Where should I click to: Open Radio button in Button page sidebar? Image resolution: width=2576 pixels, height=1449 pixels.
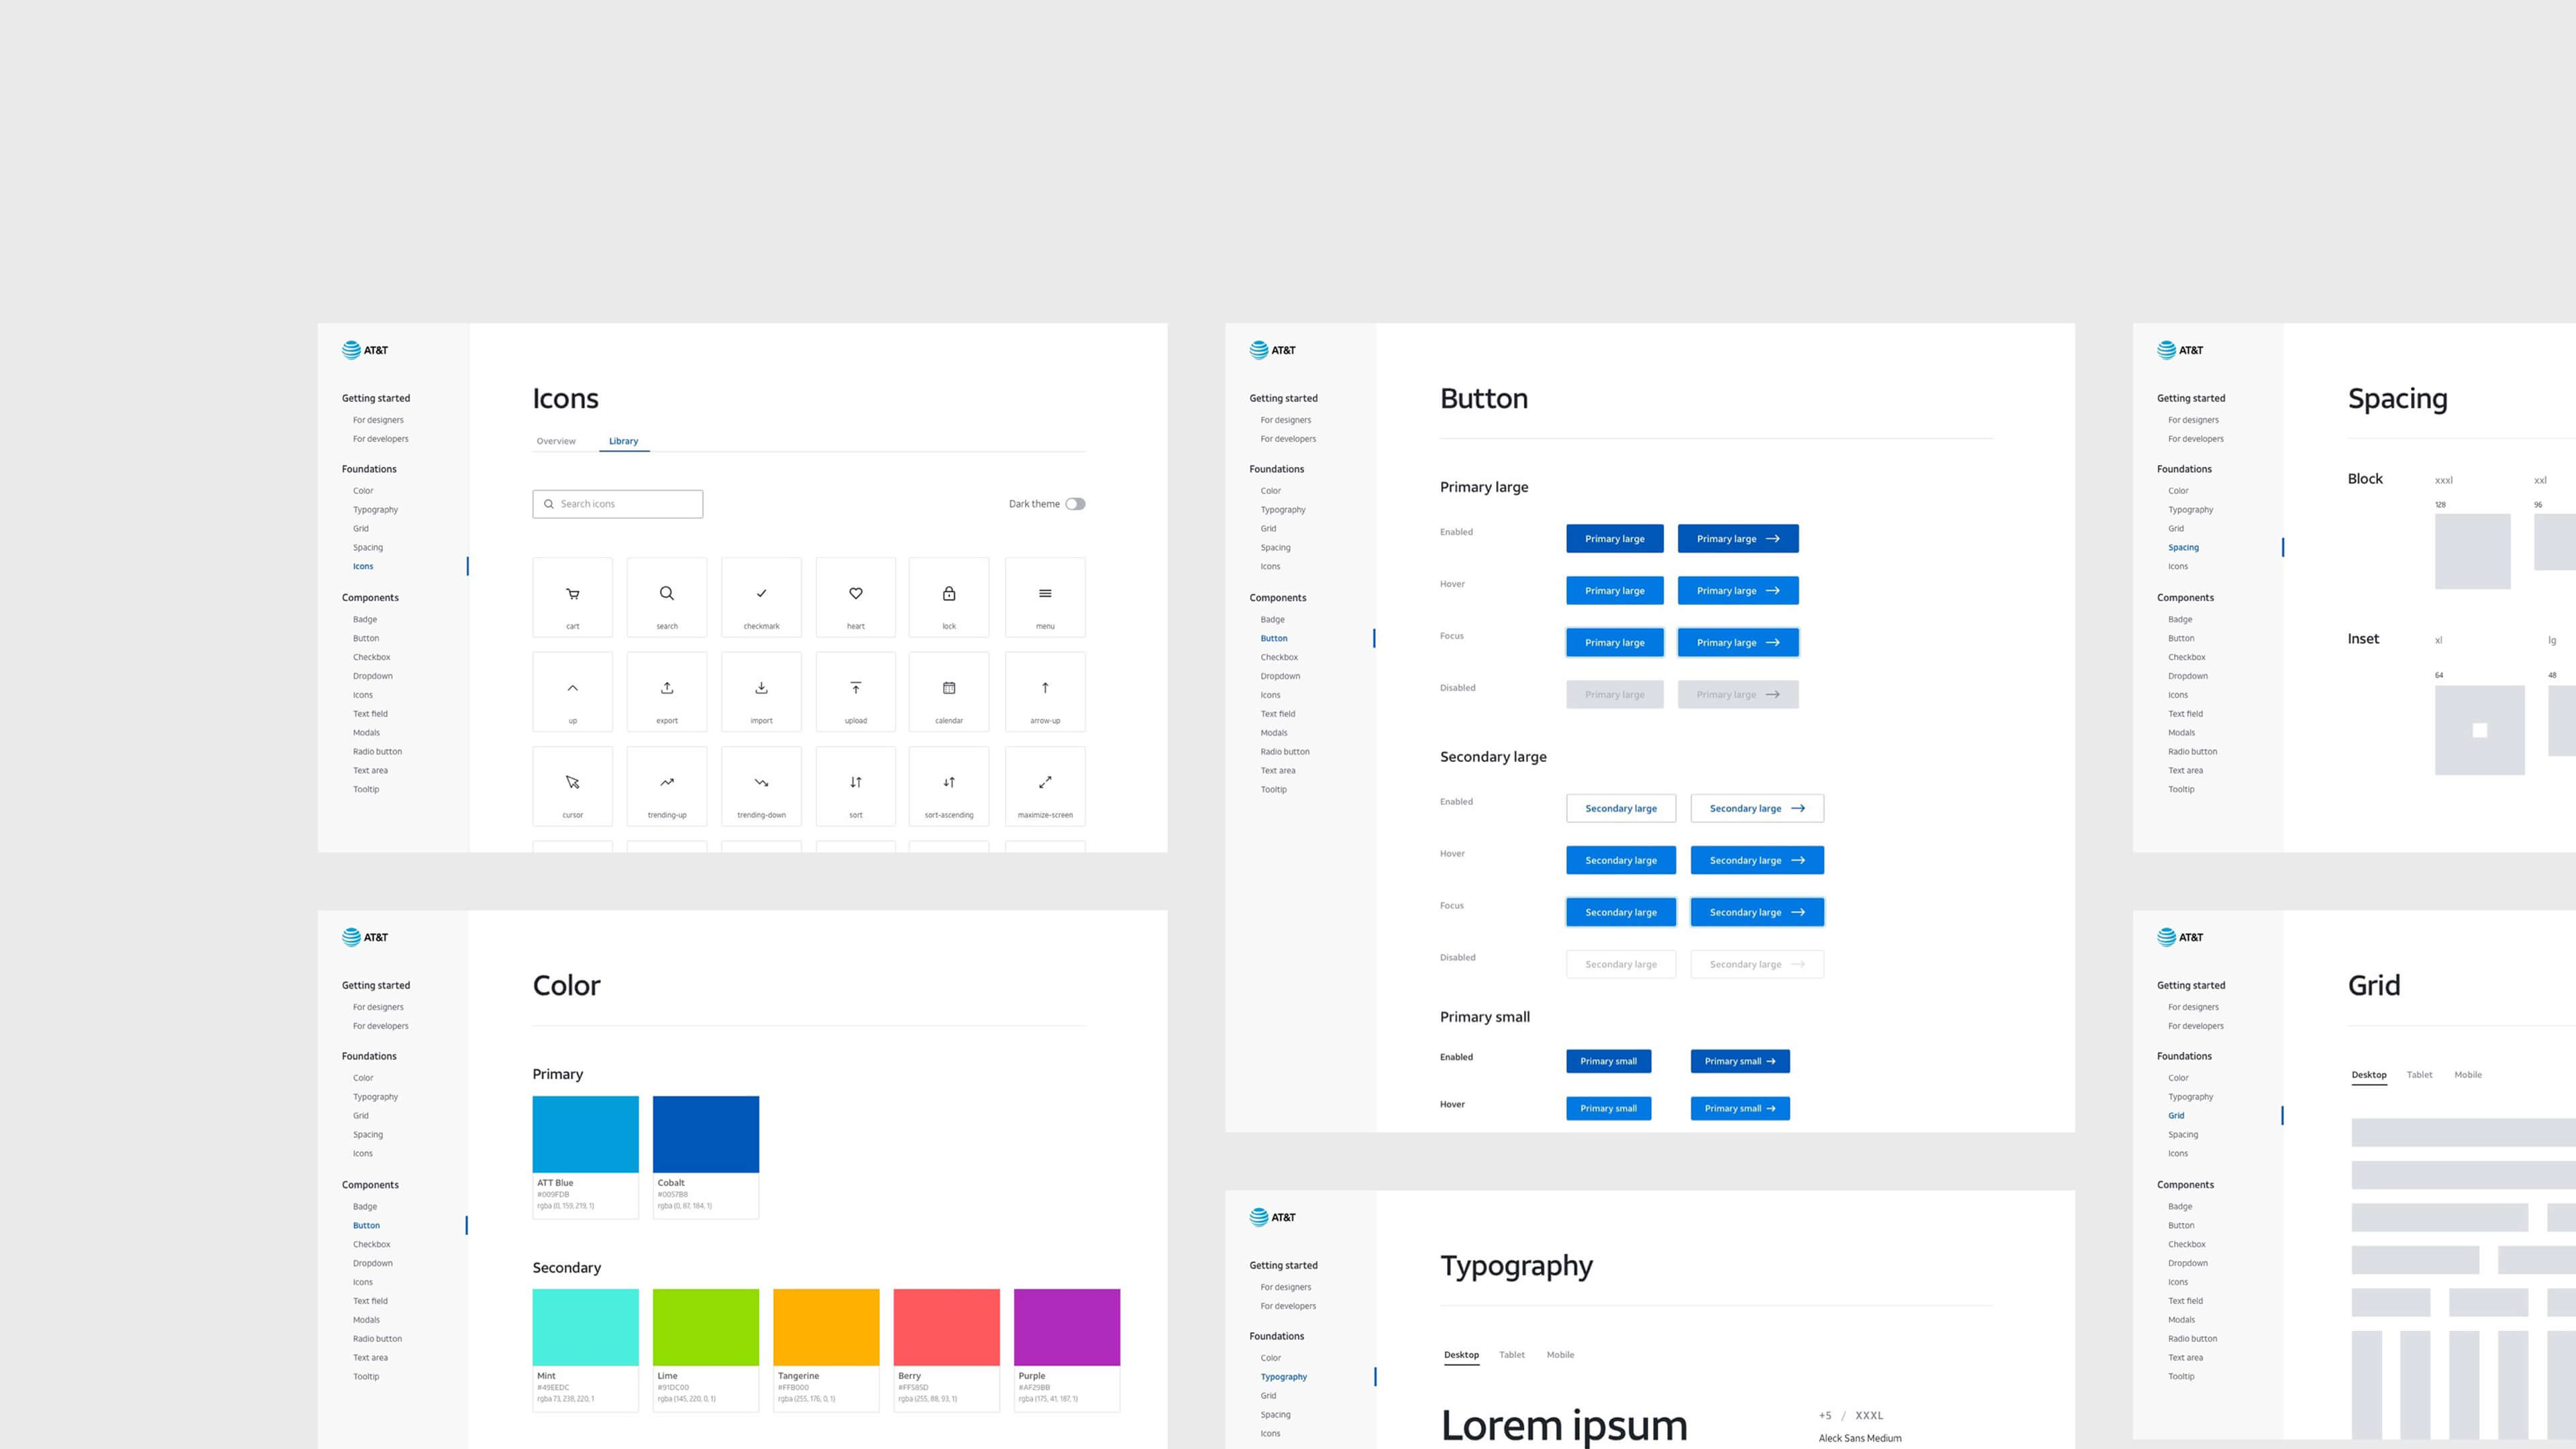[1285, 752]
